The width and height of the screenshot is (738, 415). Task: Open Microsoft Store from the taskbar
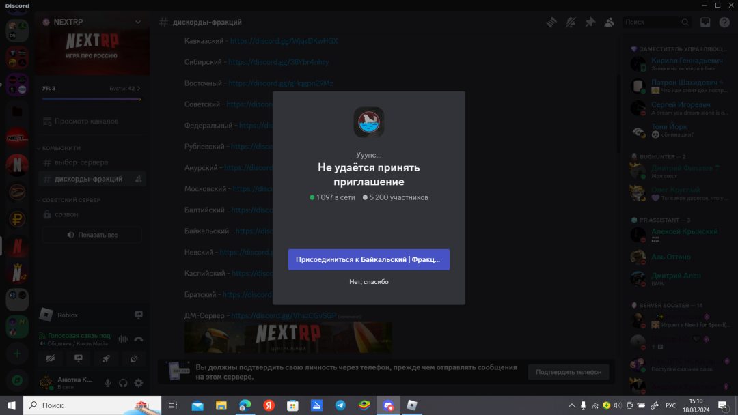pos(292,405)
